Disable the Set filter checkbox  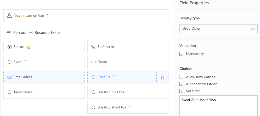182,91
